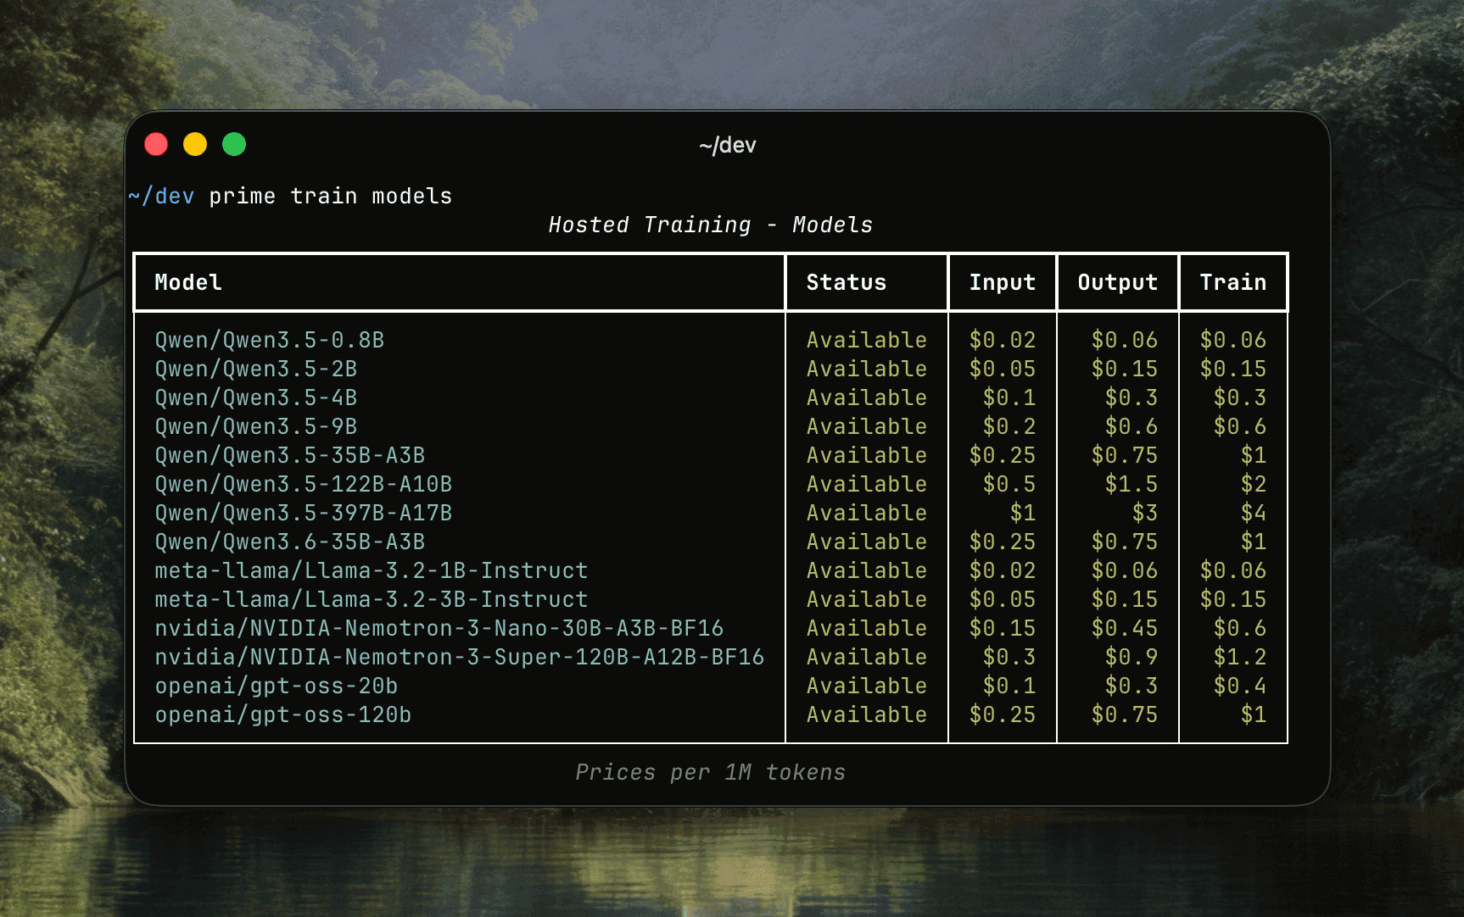Click the $0.02 input price for Qwen3.5-0.8B
1464x917 pixels.
(1003, 341)
